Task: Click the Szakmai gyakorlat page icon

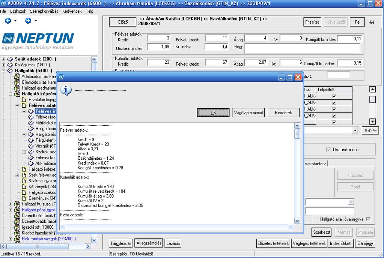Action: [24, 181]
